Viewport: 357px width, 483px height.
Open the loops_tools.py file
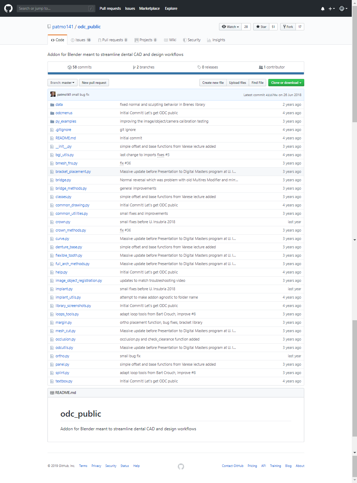point(67,314)
